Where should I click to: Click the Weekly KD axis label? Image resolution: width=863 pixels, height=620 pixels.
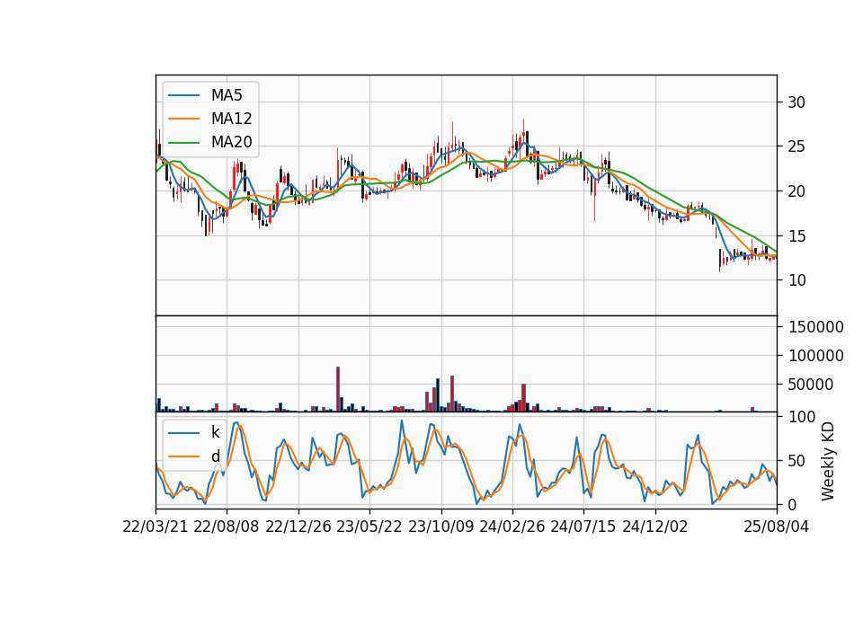[827, 461]
